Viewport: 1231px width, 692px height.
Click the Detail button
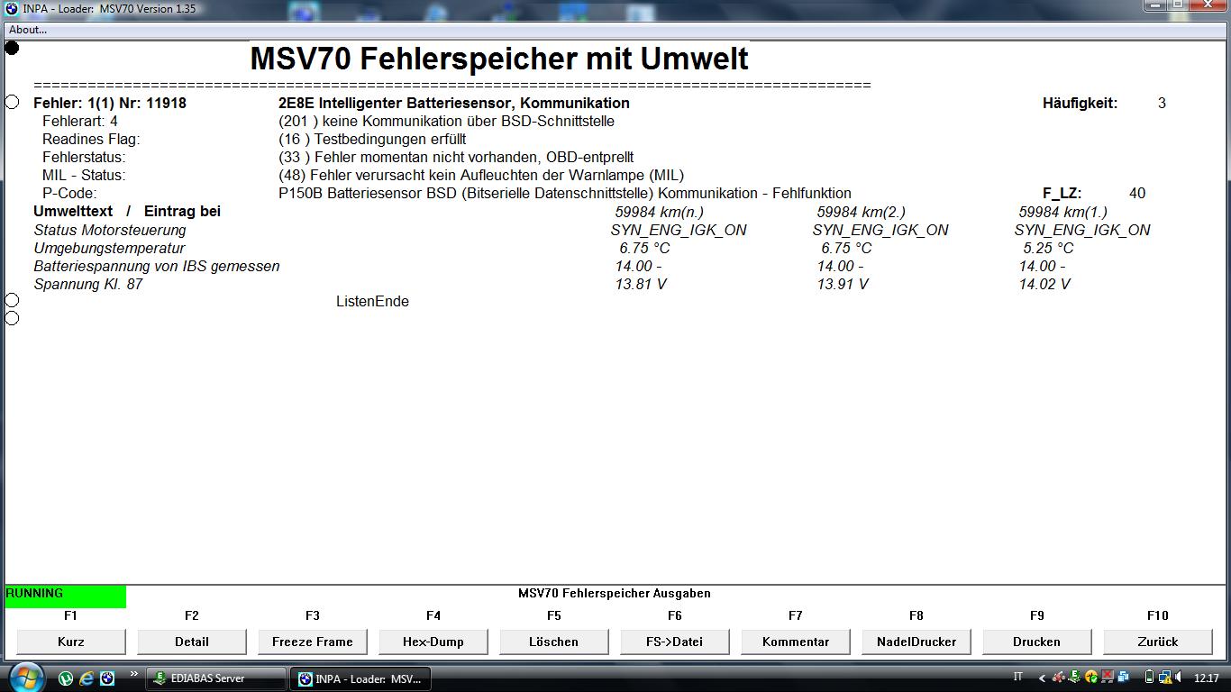coord(192,642)
